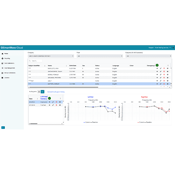Viewport: 175px width, 175px height.
Task: Focus the subject Search field
Action: 35,61
